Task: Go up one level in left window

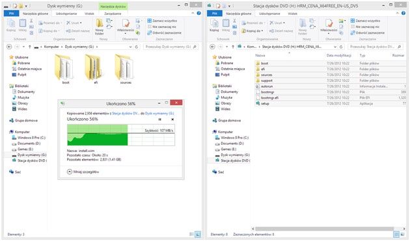Action: coord(29,47)
